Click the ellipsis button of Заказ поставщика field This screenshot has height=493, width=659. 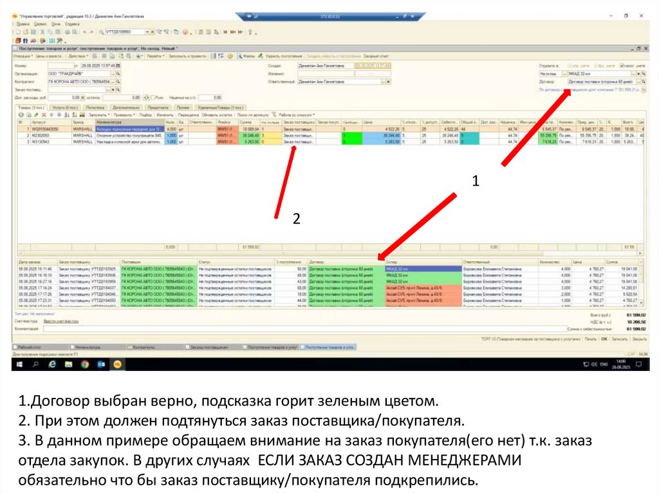108,90
